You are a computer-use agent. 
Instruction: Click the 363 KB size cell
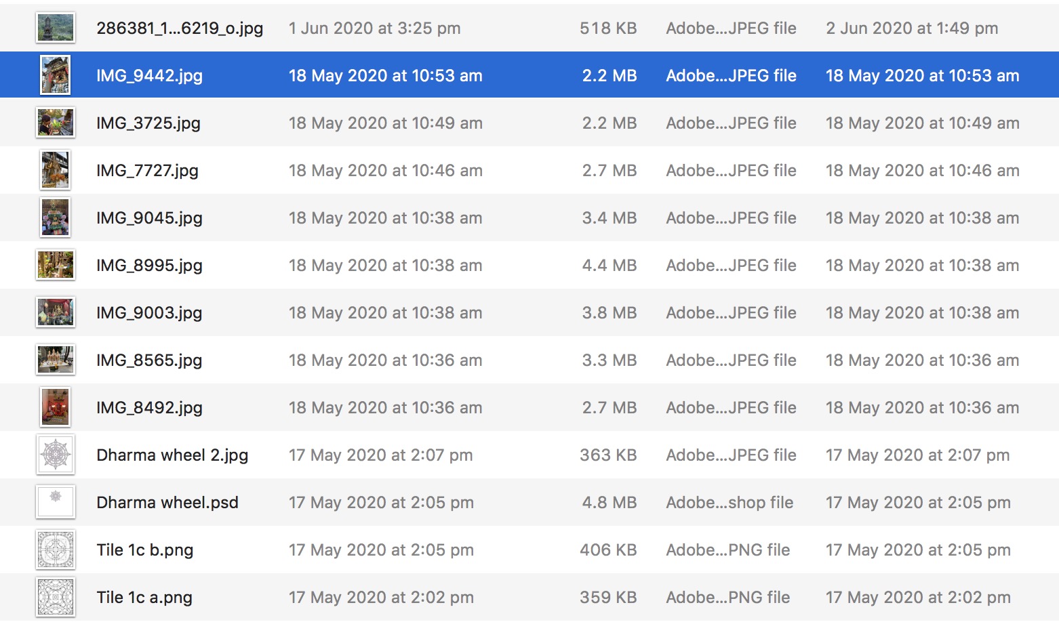coord(608,455)
